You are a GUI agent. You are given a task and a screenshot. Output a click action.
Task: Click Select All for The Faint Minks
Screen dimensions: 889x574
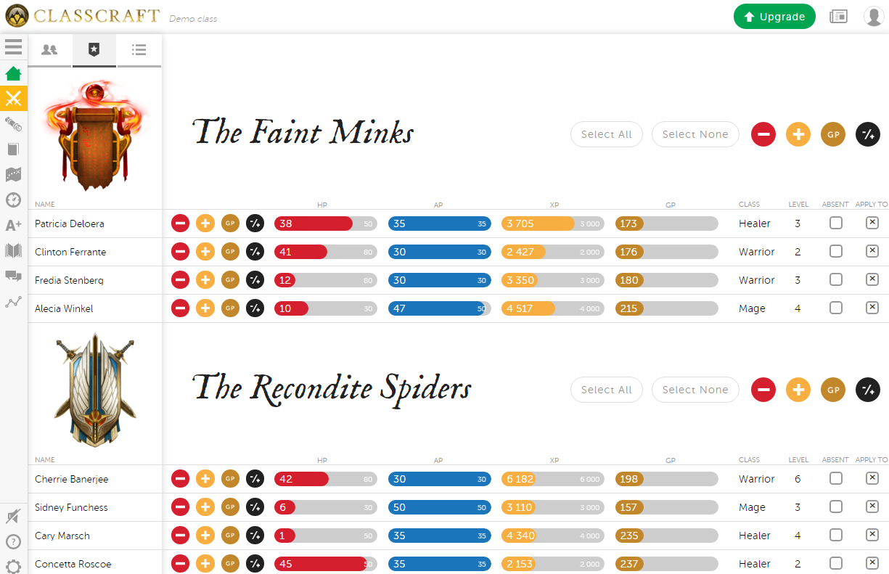point(606,134)
